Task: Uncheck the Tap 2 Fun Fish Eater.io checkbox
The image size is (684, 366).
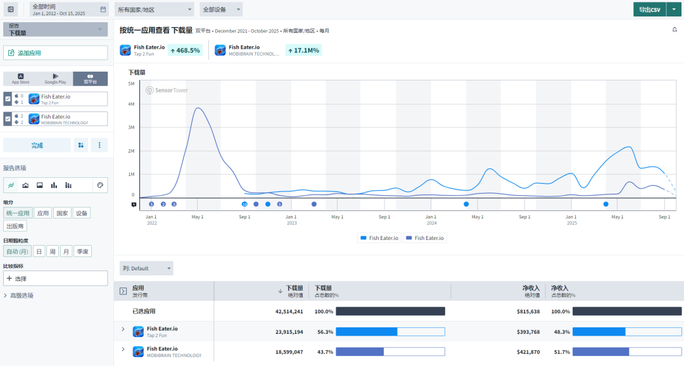Action: 8,99
